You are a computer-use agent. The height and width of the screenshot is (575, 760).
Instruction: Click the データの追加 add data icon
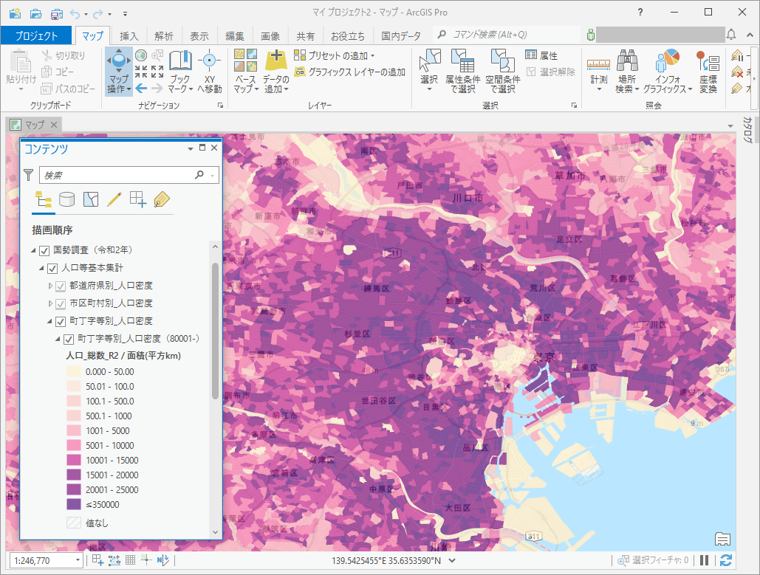click(x=275, y=62)
